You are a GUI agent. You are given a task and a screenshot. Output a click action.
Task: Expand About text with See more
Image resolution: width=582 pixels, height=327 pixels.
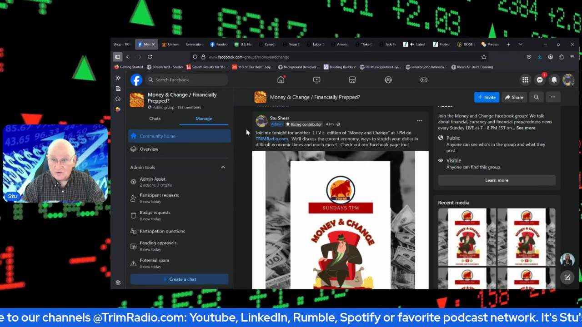(526, 128)
